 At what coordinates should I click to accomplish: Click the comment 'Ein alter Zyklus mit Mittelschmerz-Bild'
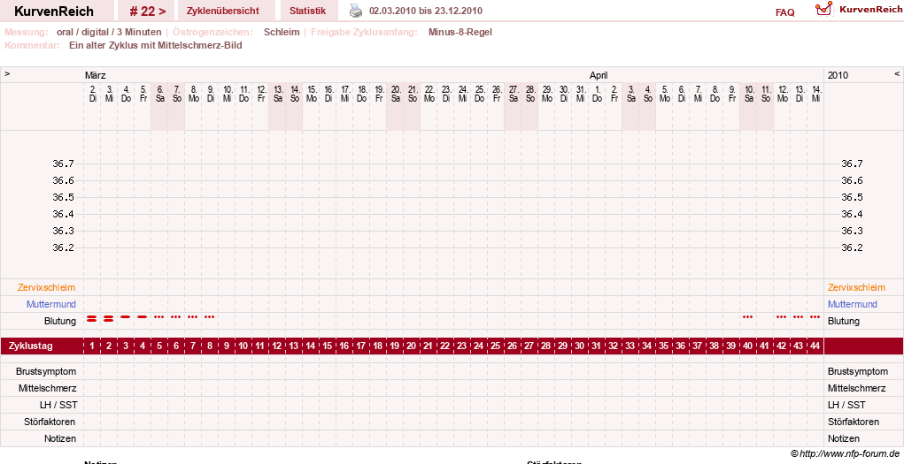pos(156,45)
